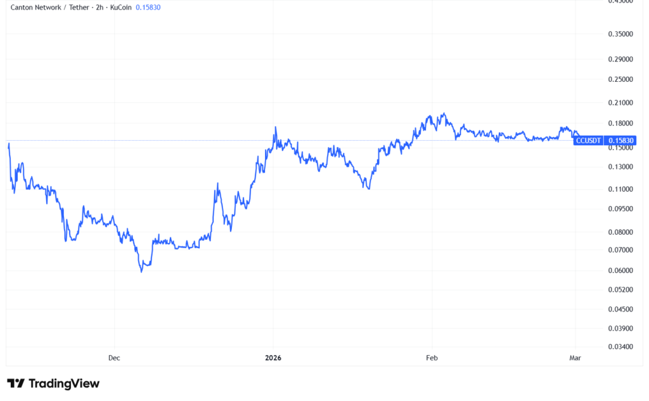This screenshot has height=401, width=649.
Task: Select the Dec label on time axis
Action: tap(114, 358)
